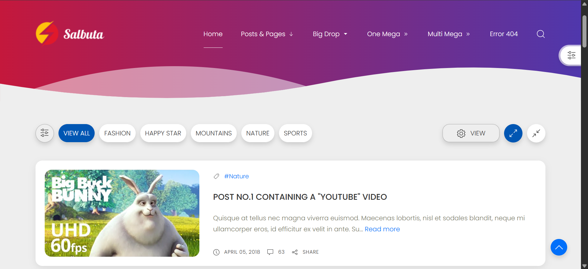The image size is (588, 269).
Task: Click the scrollbar down arrow
Action: 584,266
